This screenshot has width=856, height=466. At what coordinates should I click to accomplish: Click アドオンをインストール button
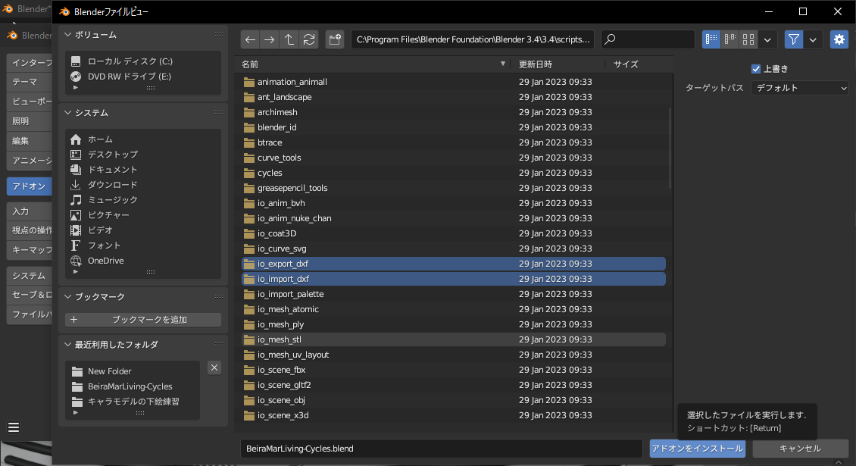pyautogui.click(x=697, y=449)
